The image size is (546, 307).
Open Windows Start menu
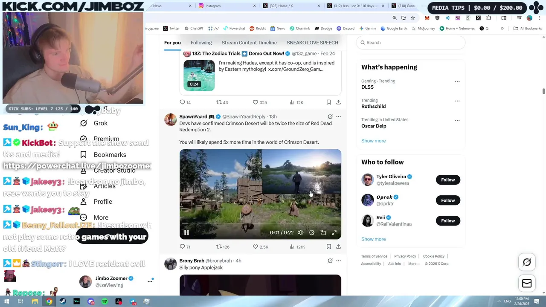coord(6,301)
